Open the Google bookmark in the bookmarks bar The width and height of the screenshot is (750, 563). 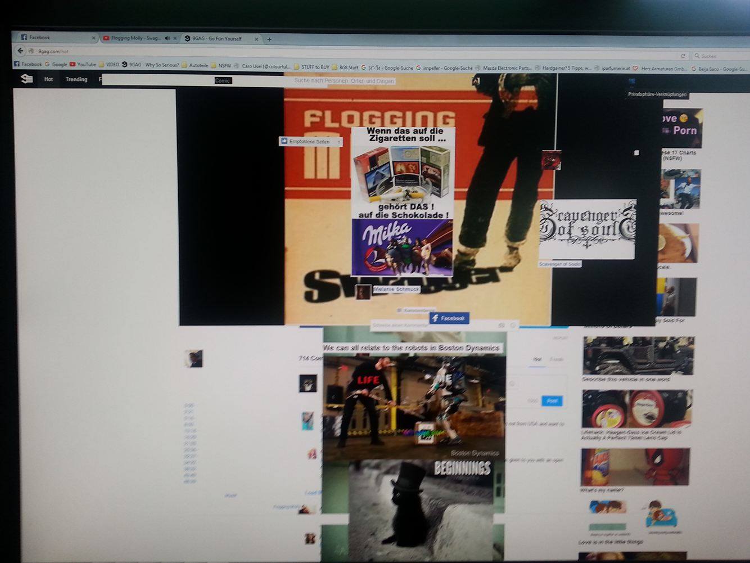[x=56, y=65]
